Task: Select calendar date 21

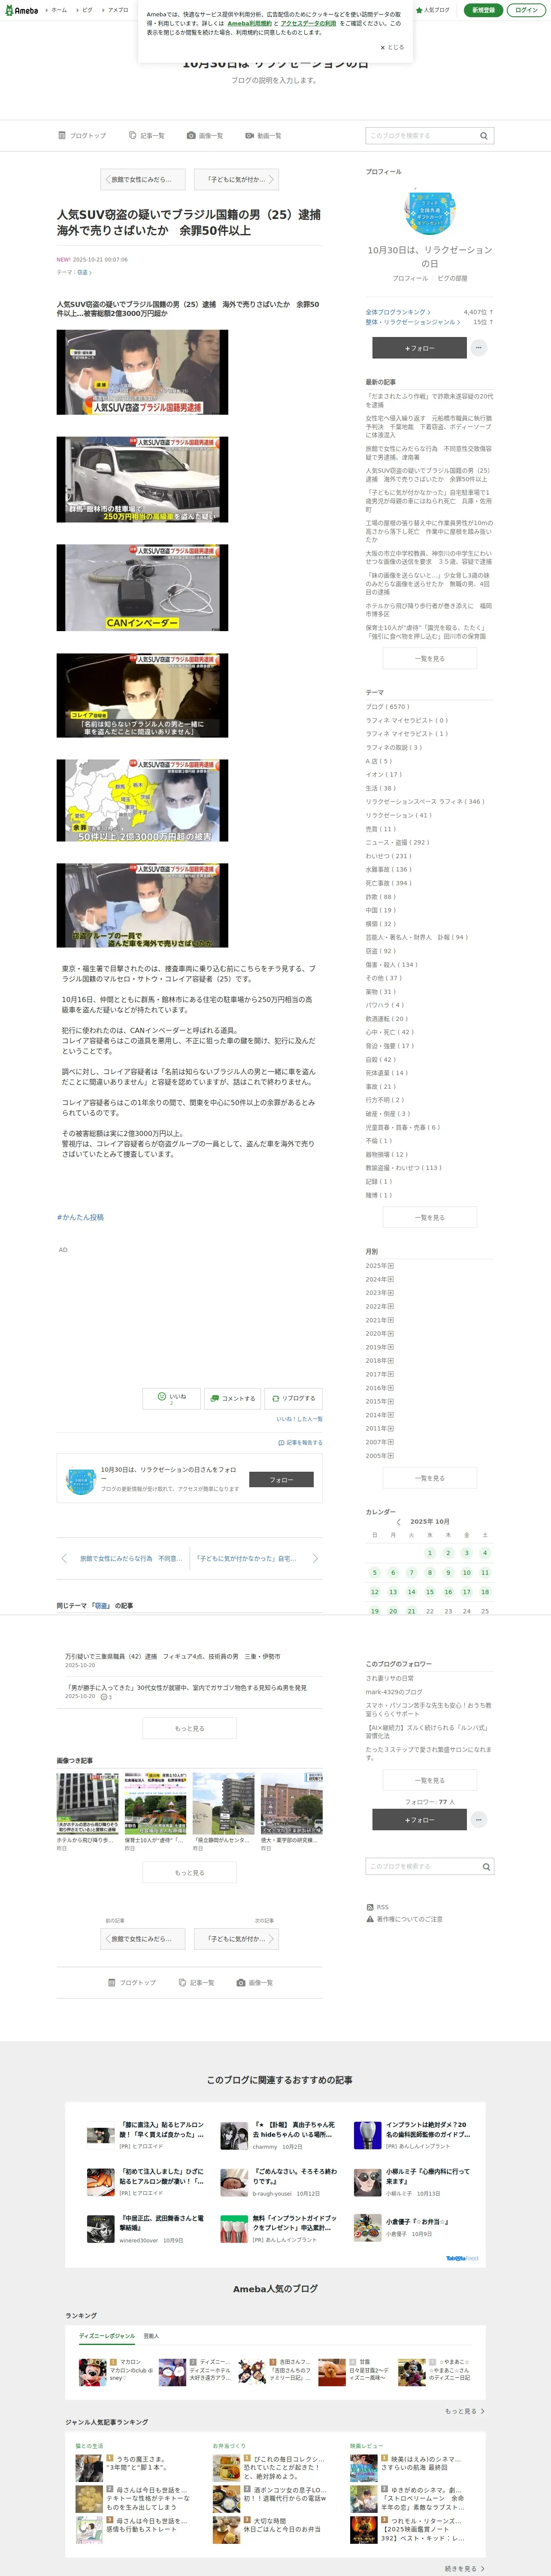Action: pyautogui.click(x=411, y=1611)
